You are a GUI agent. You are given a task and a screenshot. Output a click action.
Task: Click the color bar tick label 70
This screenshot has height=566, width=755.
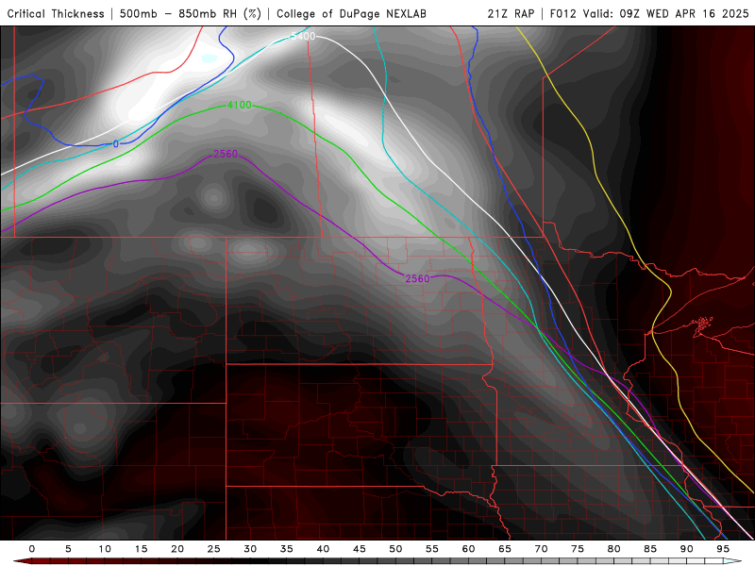541,549
